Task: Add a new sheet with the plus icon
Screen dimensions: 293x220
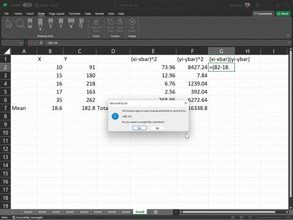Action: 156,212
